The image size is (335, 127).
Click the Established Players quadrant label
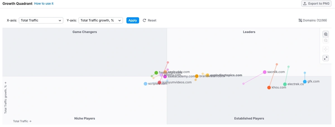[x=249, y=118]
